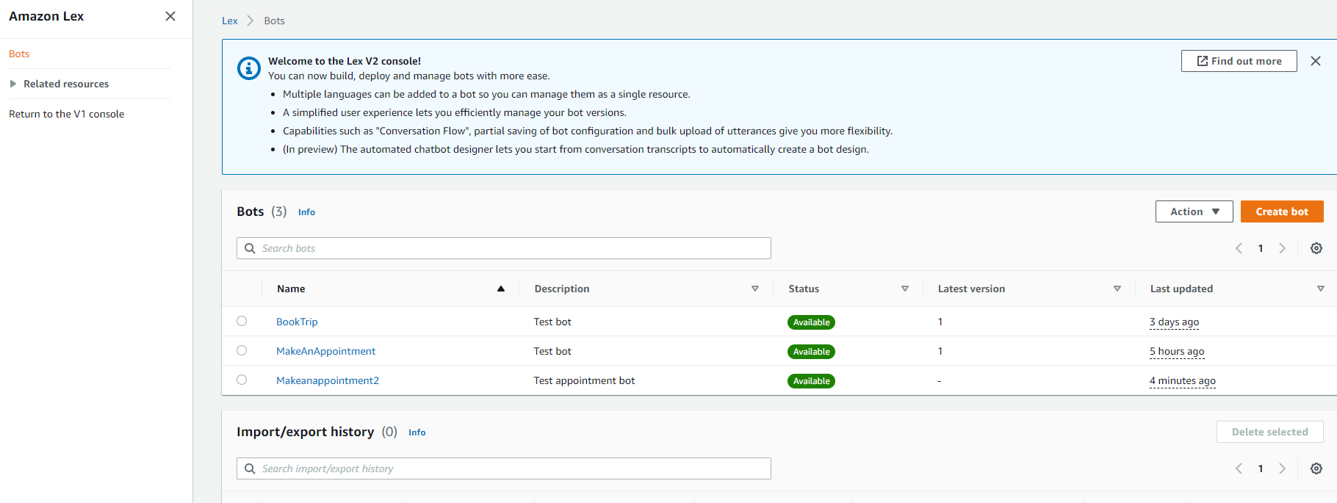
Task: Click the Create bot button
Action: coord(1281,211)
